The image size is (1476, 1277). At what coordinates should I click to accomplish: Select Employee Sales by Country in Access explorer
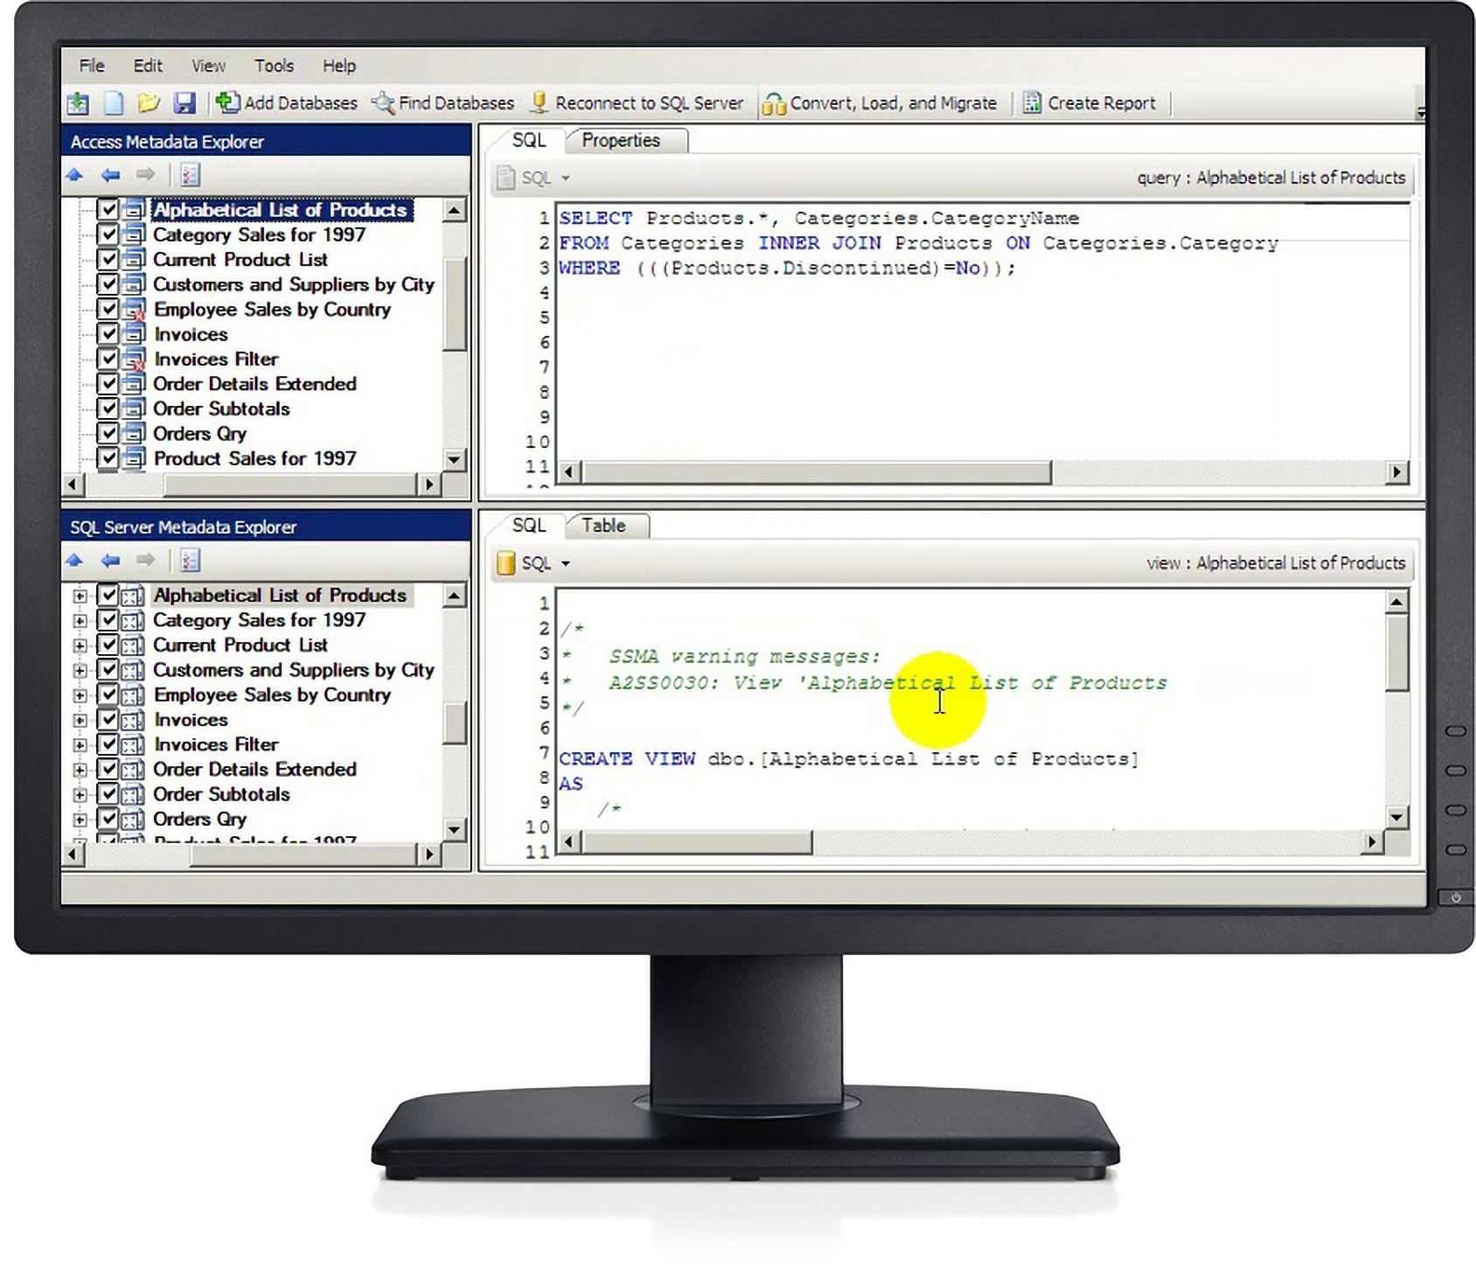(272, 309)
